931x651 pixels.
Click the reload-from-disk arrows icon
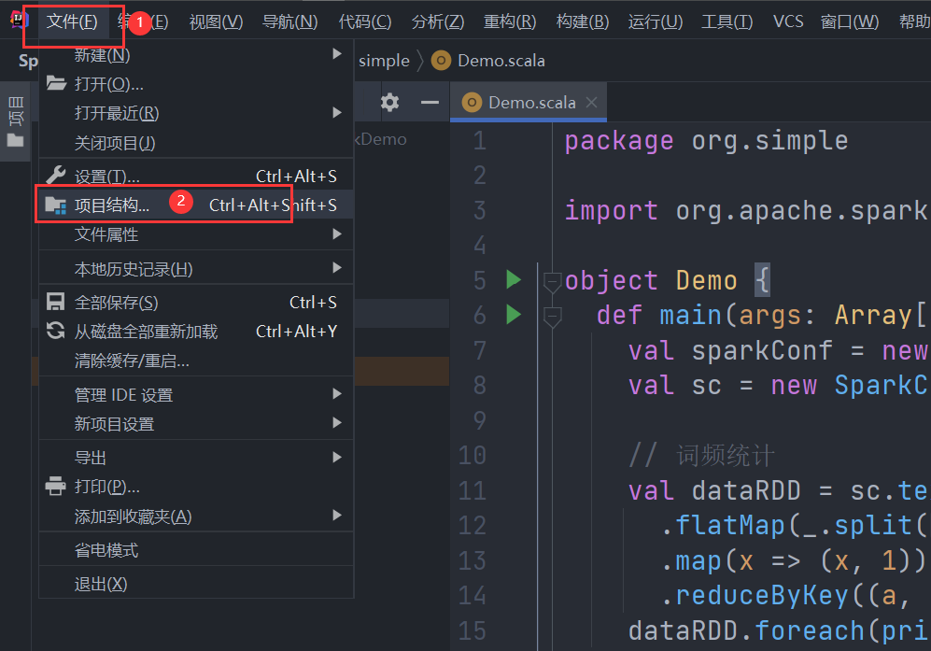pos(56,331)
